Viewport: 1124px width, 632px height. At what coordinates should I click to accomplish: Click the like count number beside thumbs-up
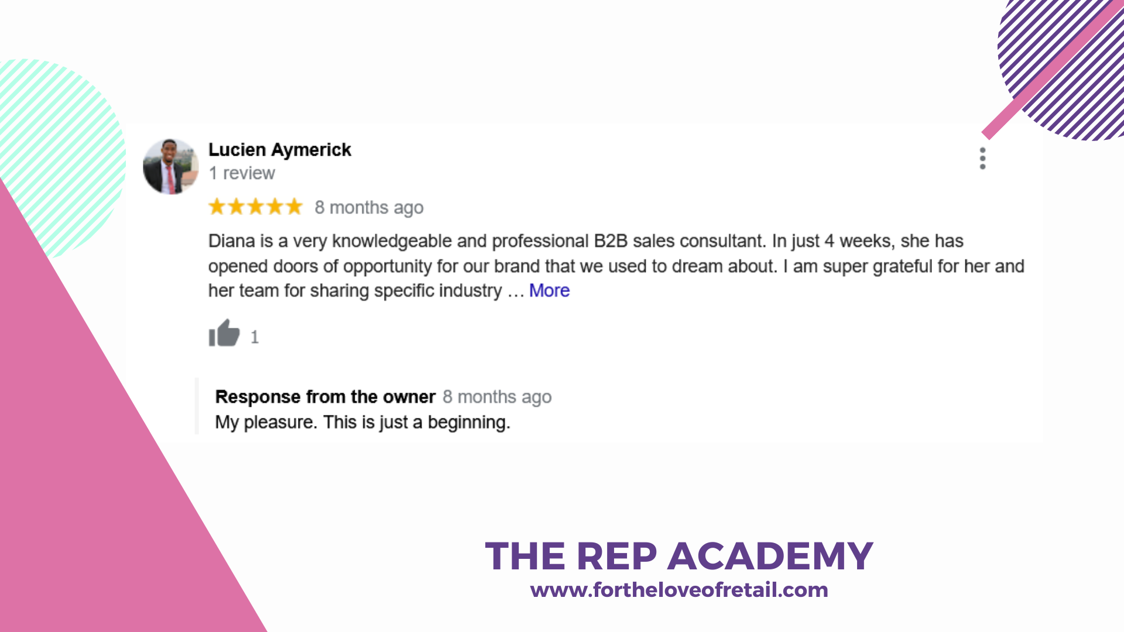coord(254,337)
